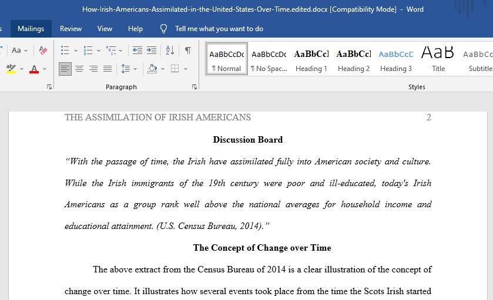Image resolution: width=493 pixels, height=300 pixels.
Task: Apply the Heading 1 style
Action: [x=311, y=59]
